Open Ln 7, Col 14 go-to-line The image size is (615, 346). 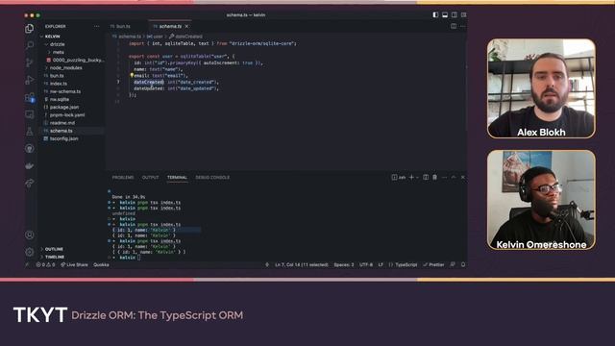pos(302,265)
